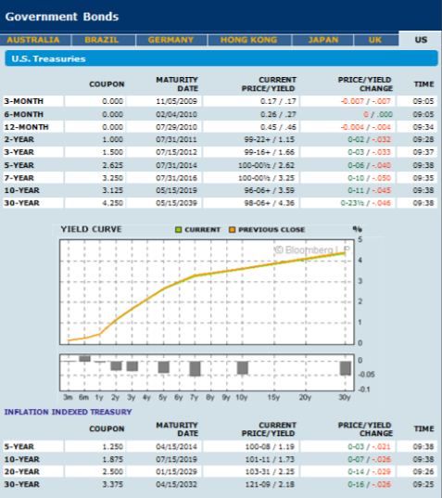Click price/yield 96-06+ / 3.59
Viewport: 442px width, 498px height.
click(270, 190)
